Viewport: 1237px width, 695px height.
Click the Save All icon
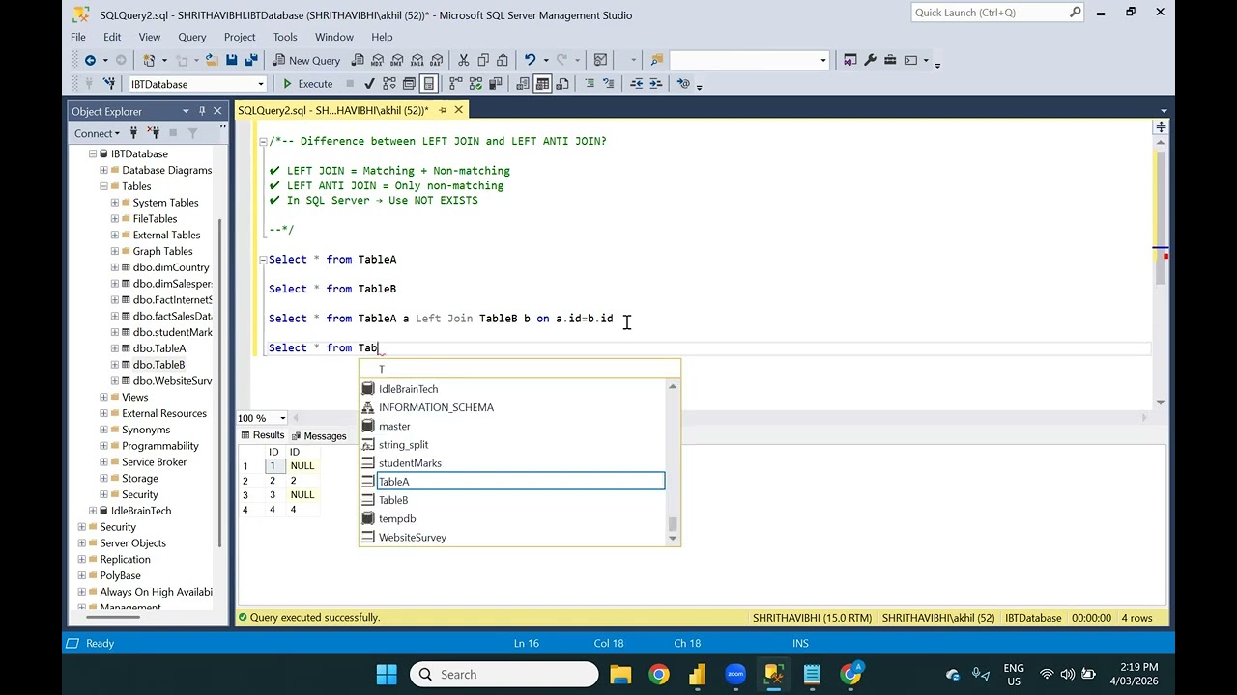(252, 60)
